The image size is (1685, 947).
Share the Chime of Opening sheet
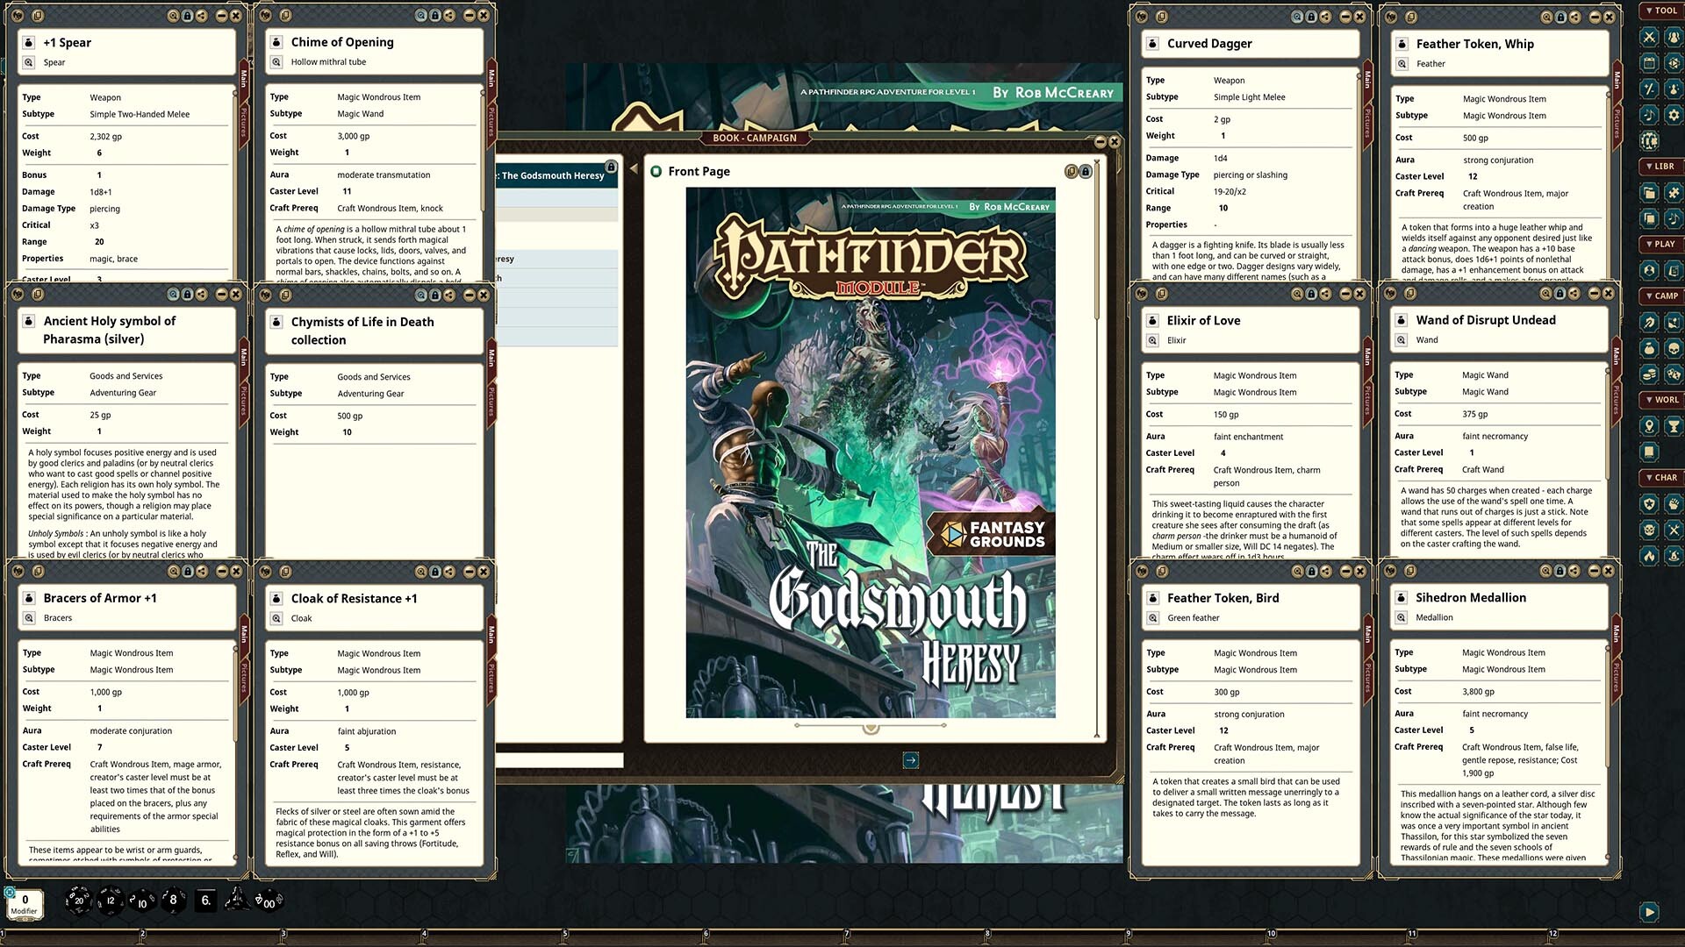[449, 16]
